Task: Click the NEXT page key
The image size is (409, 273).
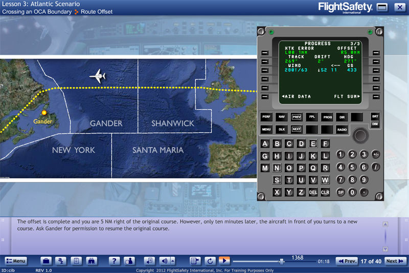Action: pyautogui.click(x=297, y=129)
